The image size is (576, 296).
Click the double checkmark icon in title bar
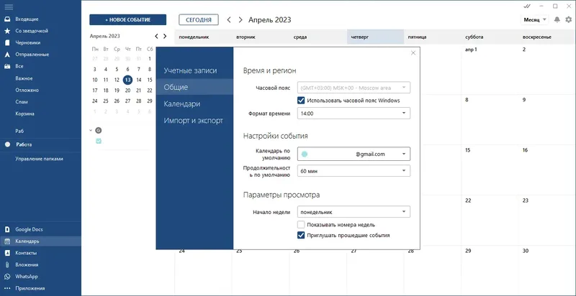click(x=527, y=6)
